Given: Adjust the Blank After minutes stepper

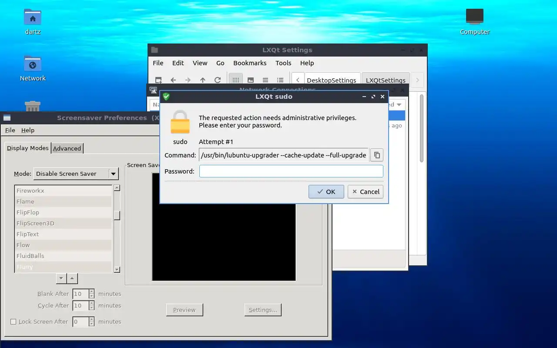Looking at the screenshot, I should click(91, 294).
